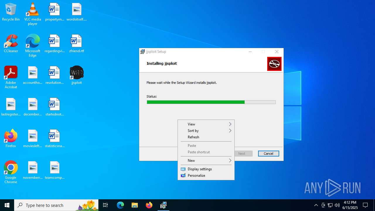Click the jjsploit Setup title bar icon

point(142,52)
